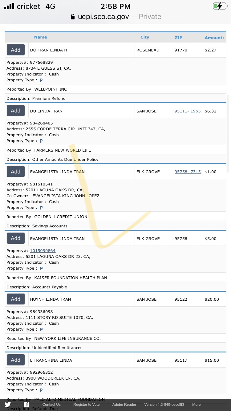Open Property Type P icon under property 1015090864

point(41,268)
